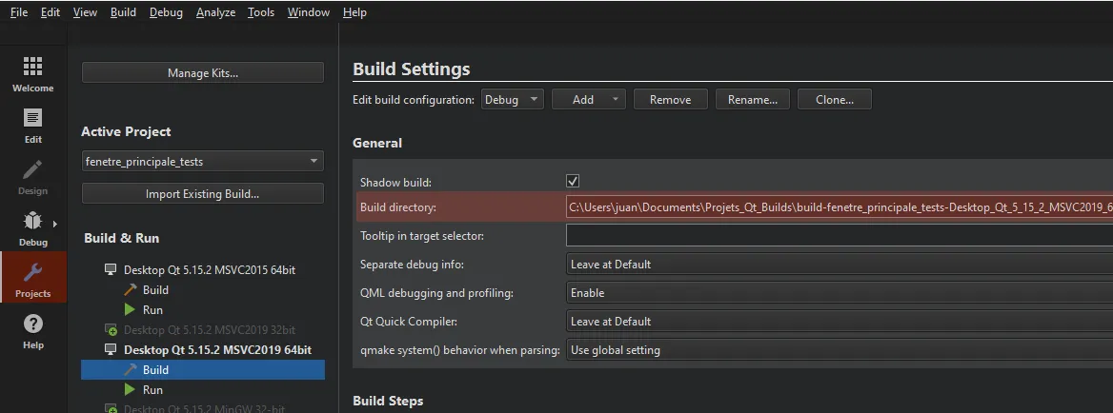The image size is (1113, 413).
Task: Click the Manage Kits button
Action: [x=202, y=73]
